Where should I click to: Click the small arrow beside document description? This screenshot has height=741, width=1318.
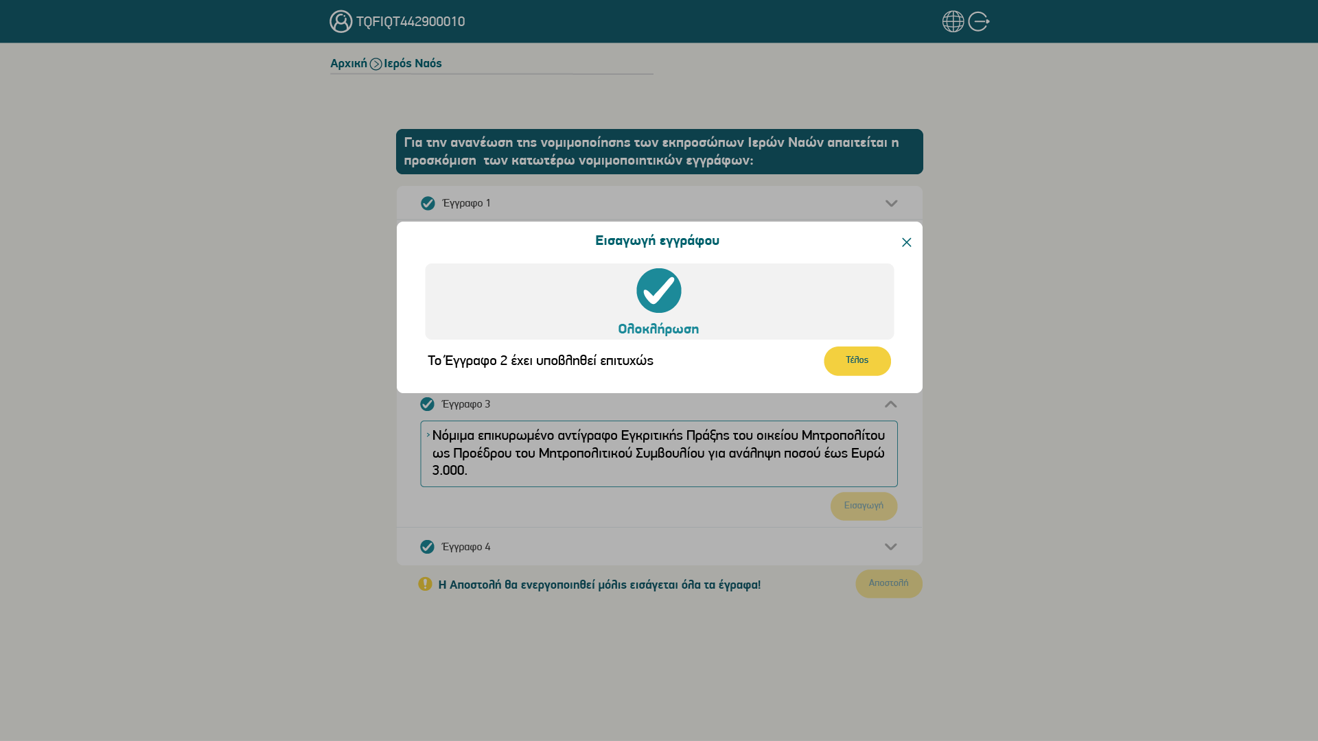(x=428, y=435)
